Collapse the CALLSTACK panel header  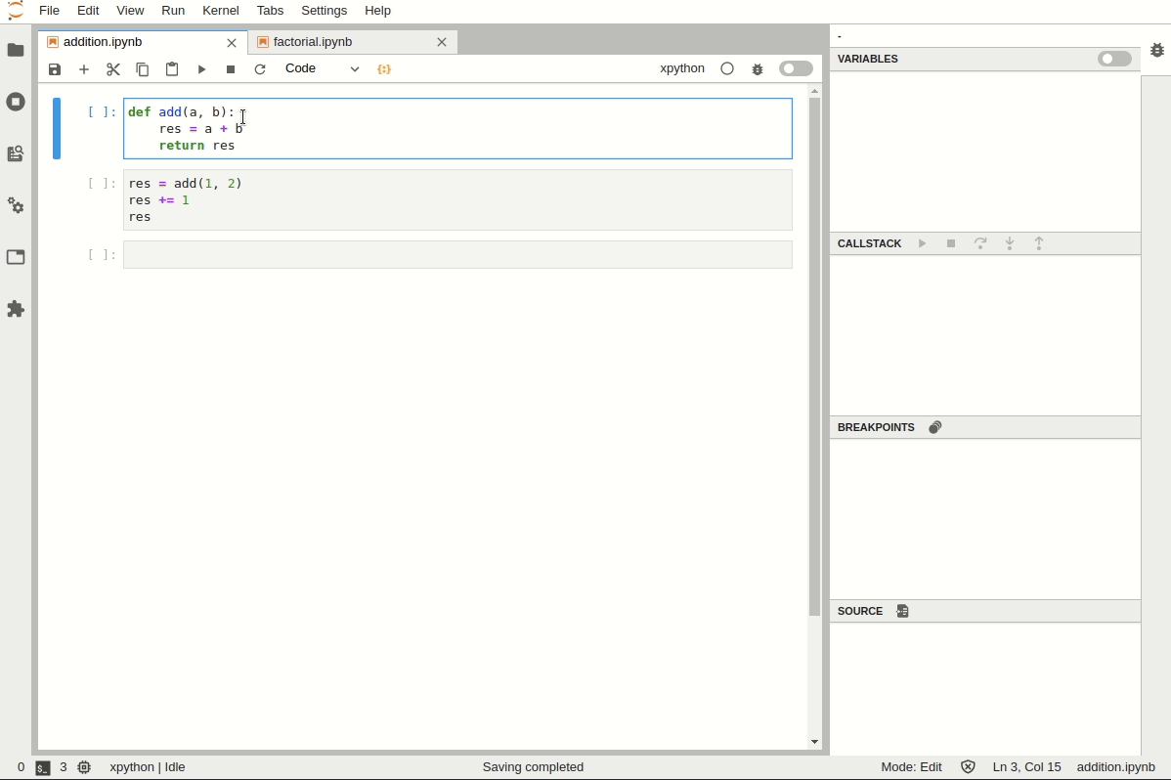pos(869,243)
